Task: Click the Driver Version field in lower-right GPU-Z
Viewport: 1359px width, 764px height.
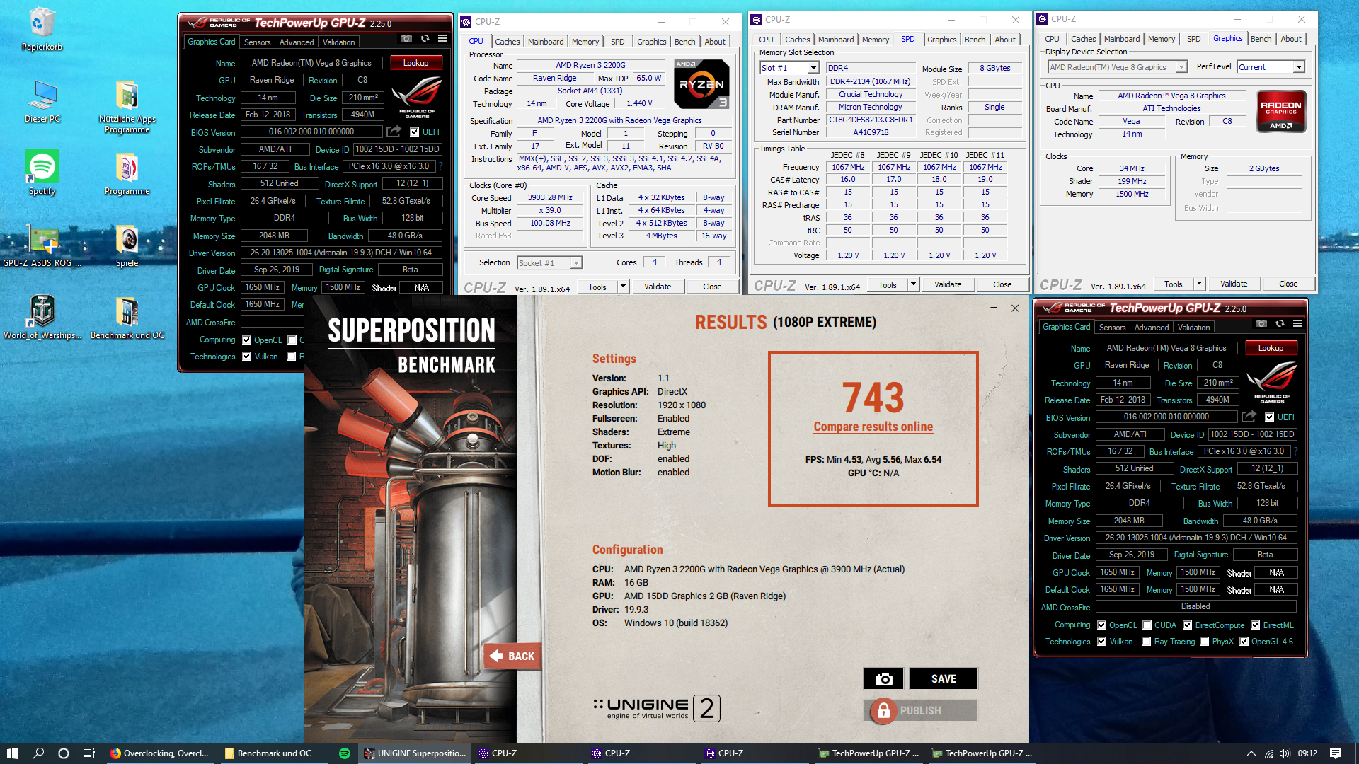Action: (x=1196, y=538)
